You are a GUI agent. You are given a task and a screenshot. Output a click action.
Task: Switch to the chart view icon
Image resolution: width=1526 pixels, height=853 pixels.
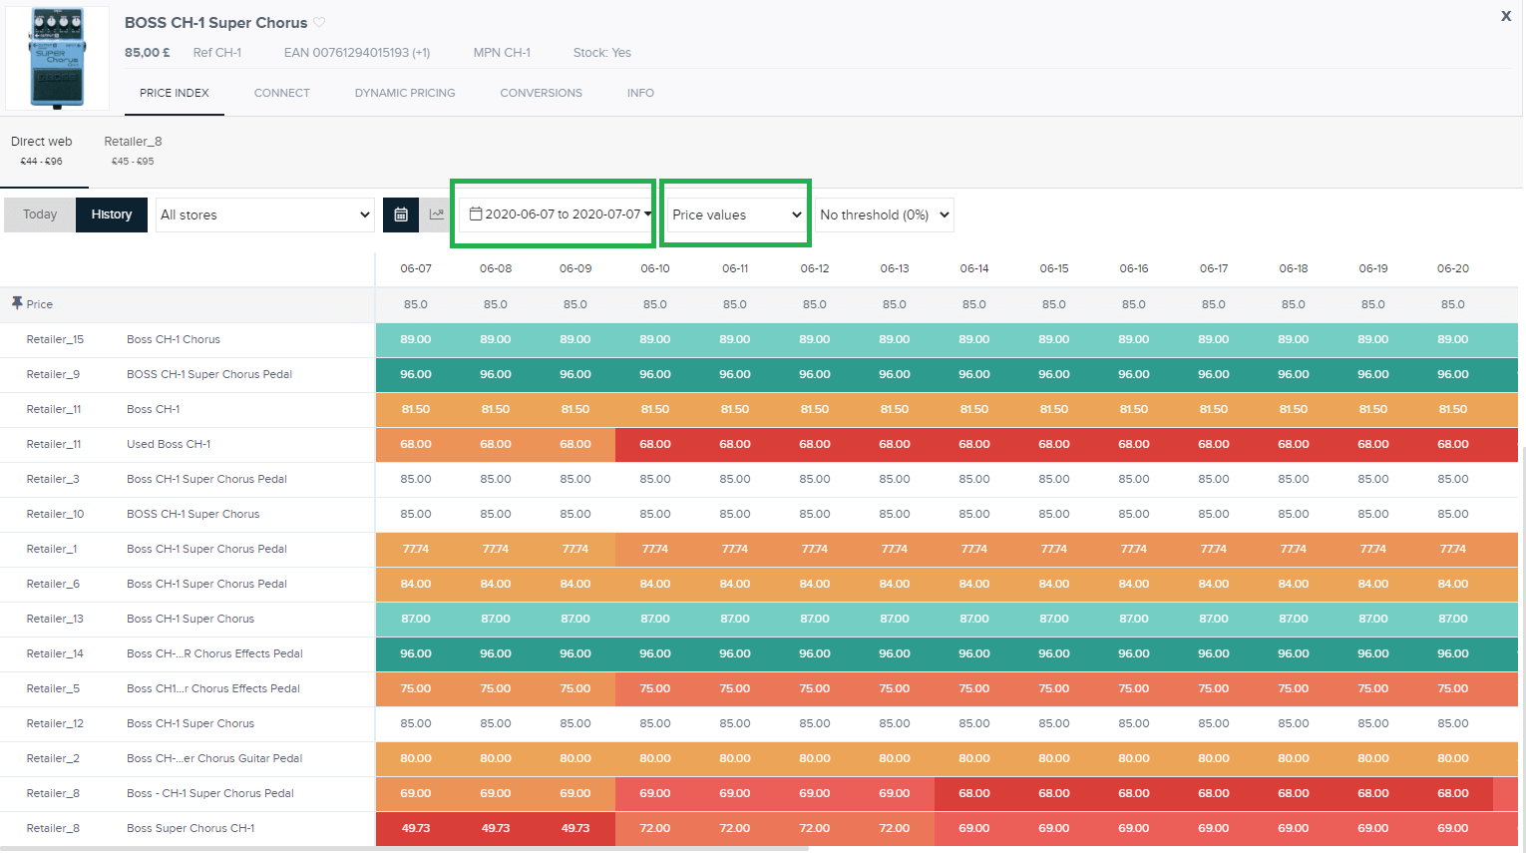(x=436, y=214)
